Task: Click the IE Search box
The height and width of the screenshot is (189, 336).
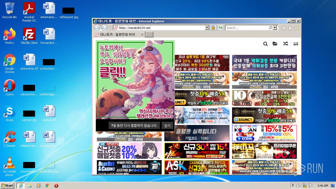Action: (x=247, y=28)
